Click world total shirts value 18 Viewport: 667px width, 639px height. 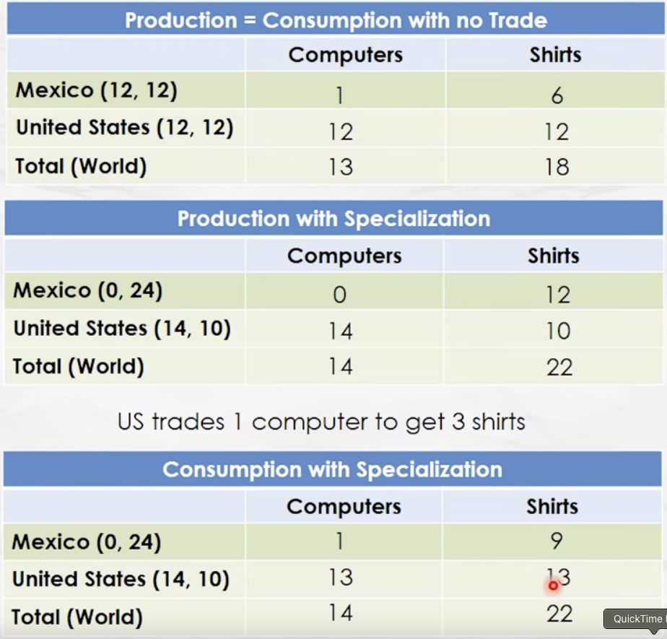tap(557, 168)
